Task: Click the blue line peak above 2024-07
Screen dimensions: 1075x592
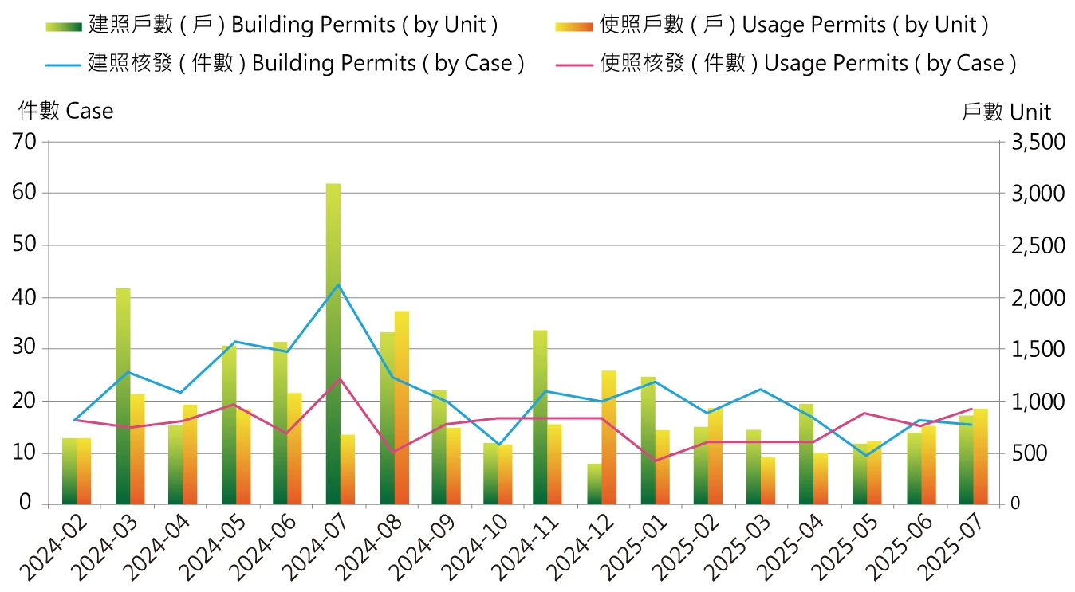Action: (x=338, y=284)
